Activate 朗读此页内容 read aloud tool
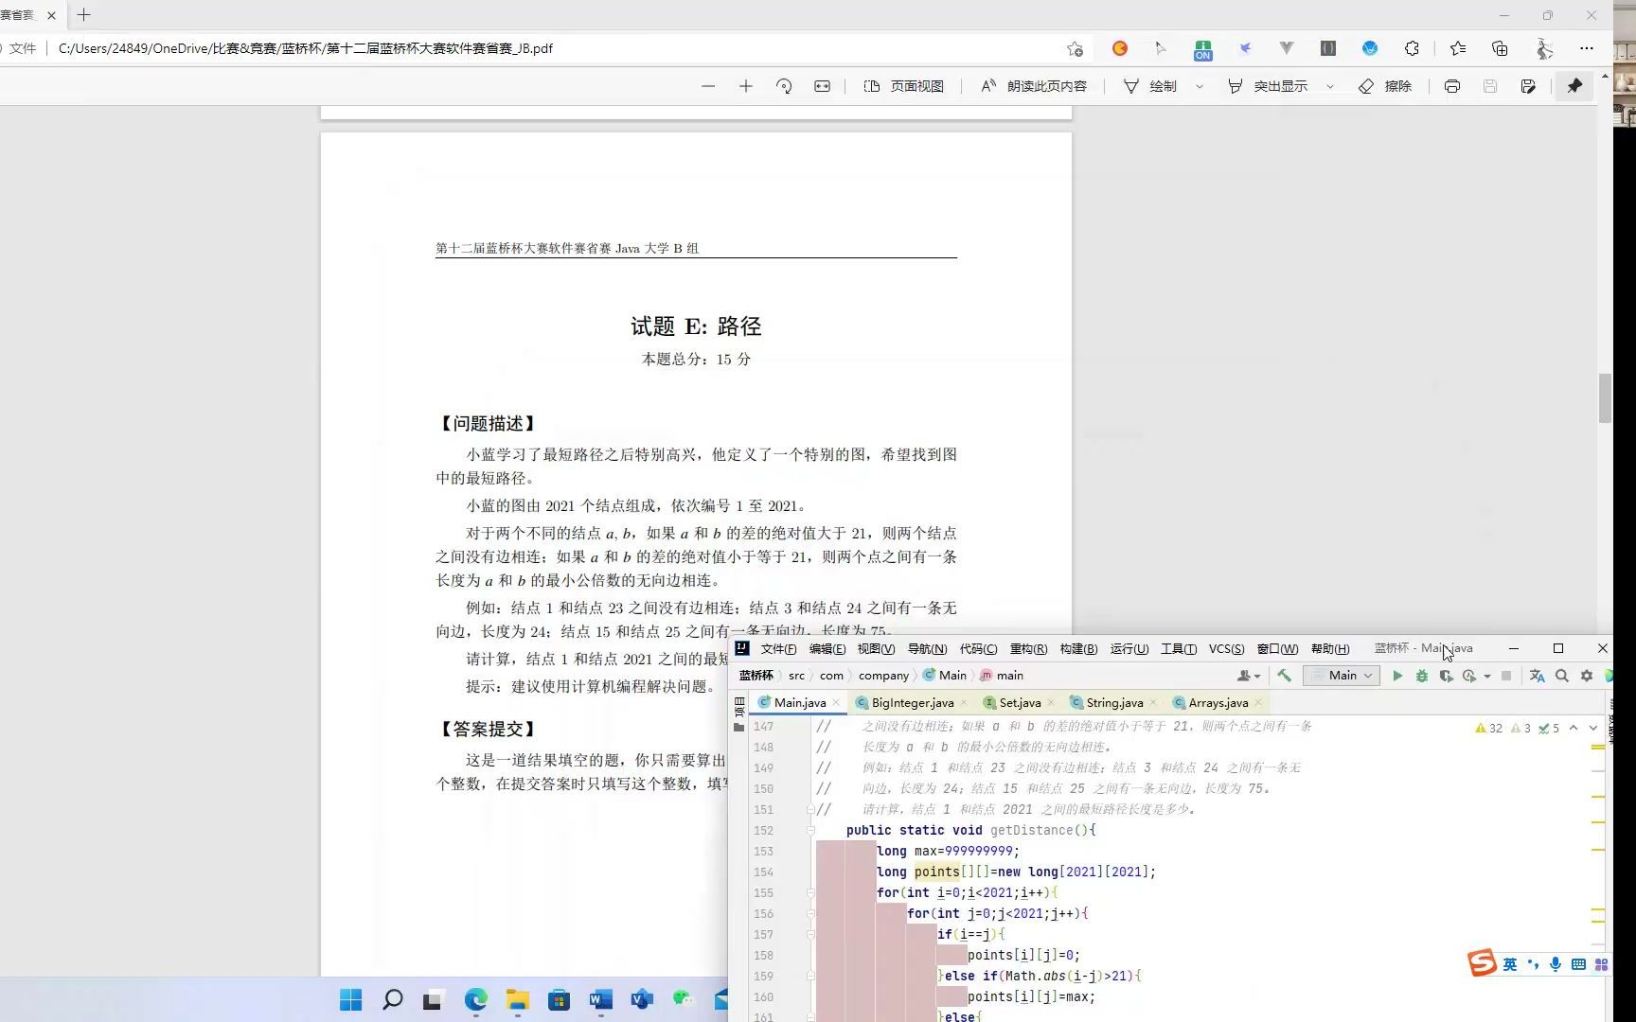1636x1022 pixels. pyautogui.click(x=1032, y=85)
